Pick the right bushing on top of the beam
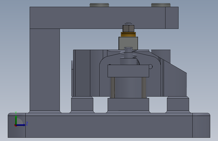The height and width of the screenshot is (141, 218). click(x=161, y=5)
